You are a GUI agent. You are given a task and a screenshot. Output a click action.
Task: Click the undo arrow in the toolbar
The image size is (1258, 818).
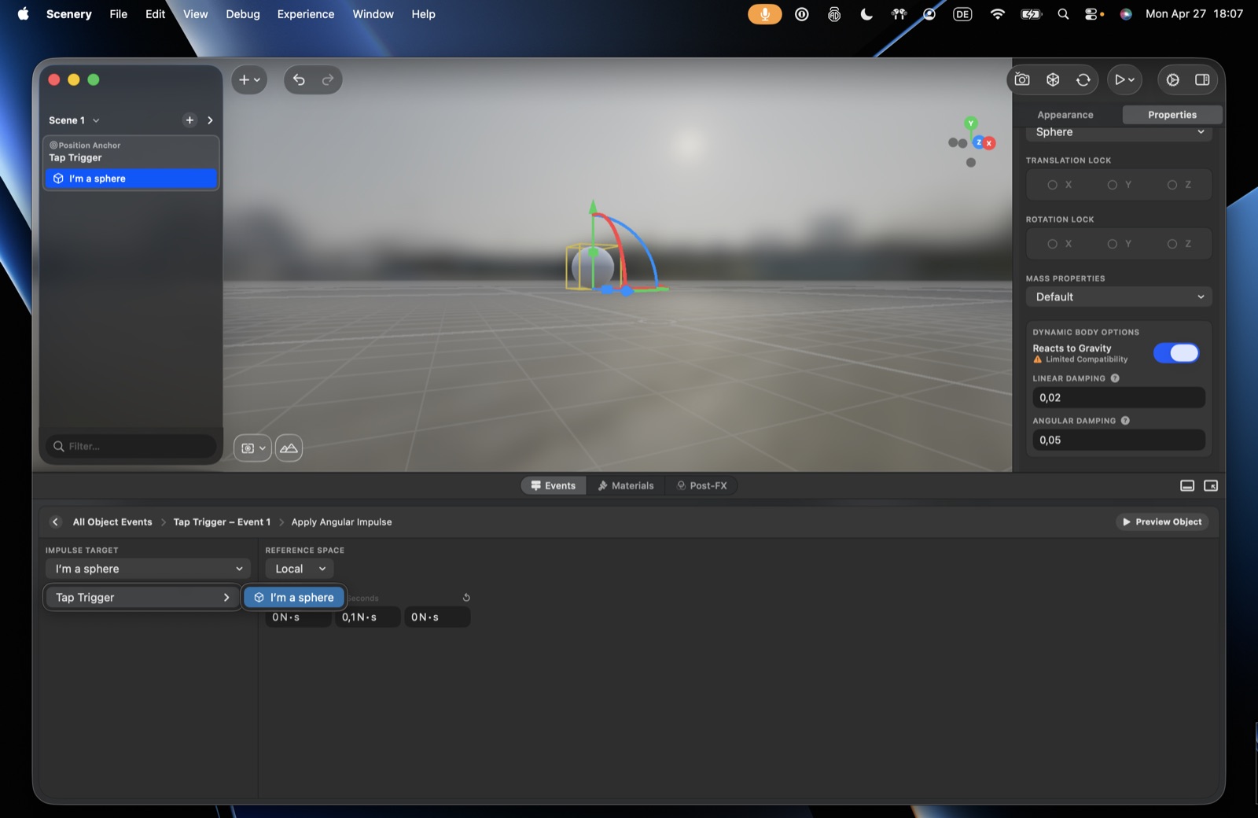click(299, 79)
